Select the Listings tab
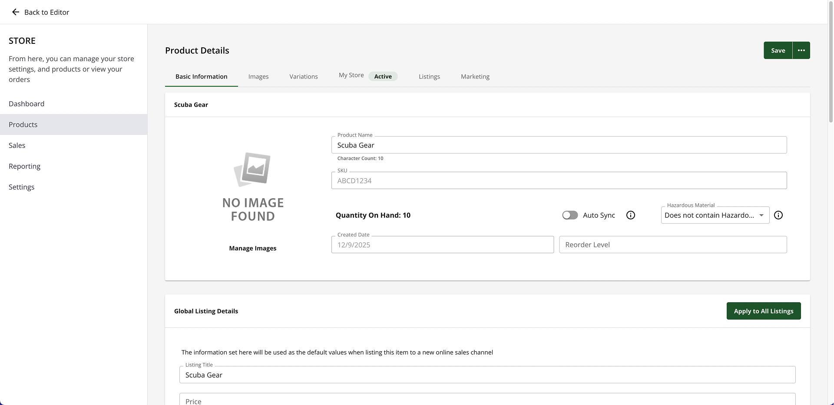The width and height of the screenshot is (834, 405). [x=429, y=77]
